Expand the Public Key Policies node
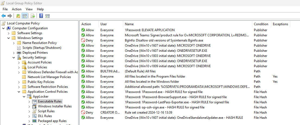Image resolution: width=300 pixels, height=125 pixels. 19,82
